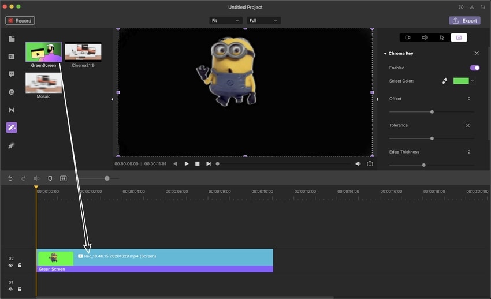
Task: Collapse the left panel arrow
Action: tap(113, 99)
